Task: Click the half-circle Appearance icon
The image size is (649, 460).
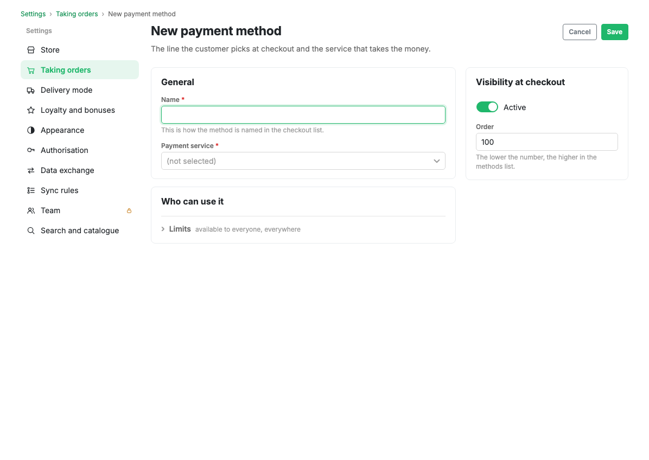Action: (31, 130)
